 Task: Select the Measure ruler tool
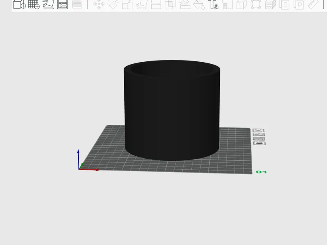(313, 4)
